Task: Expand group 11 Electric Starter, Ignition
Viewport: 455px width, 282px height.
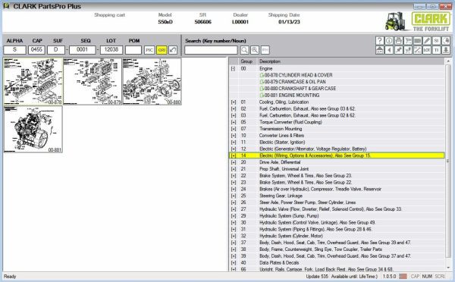Action: [x=234, y=143]
